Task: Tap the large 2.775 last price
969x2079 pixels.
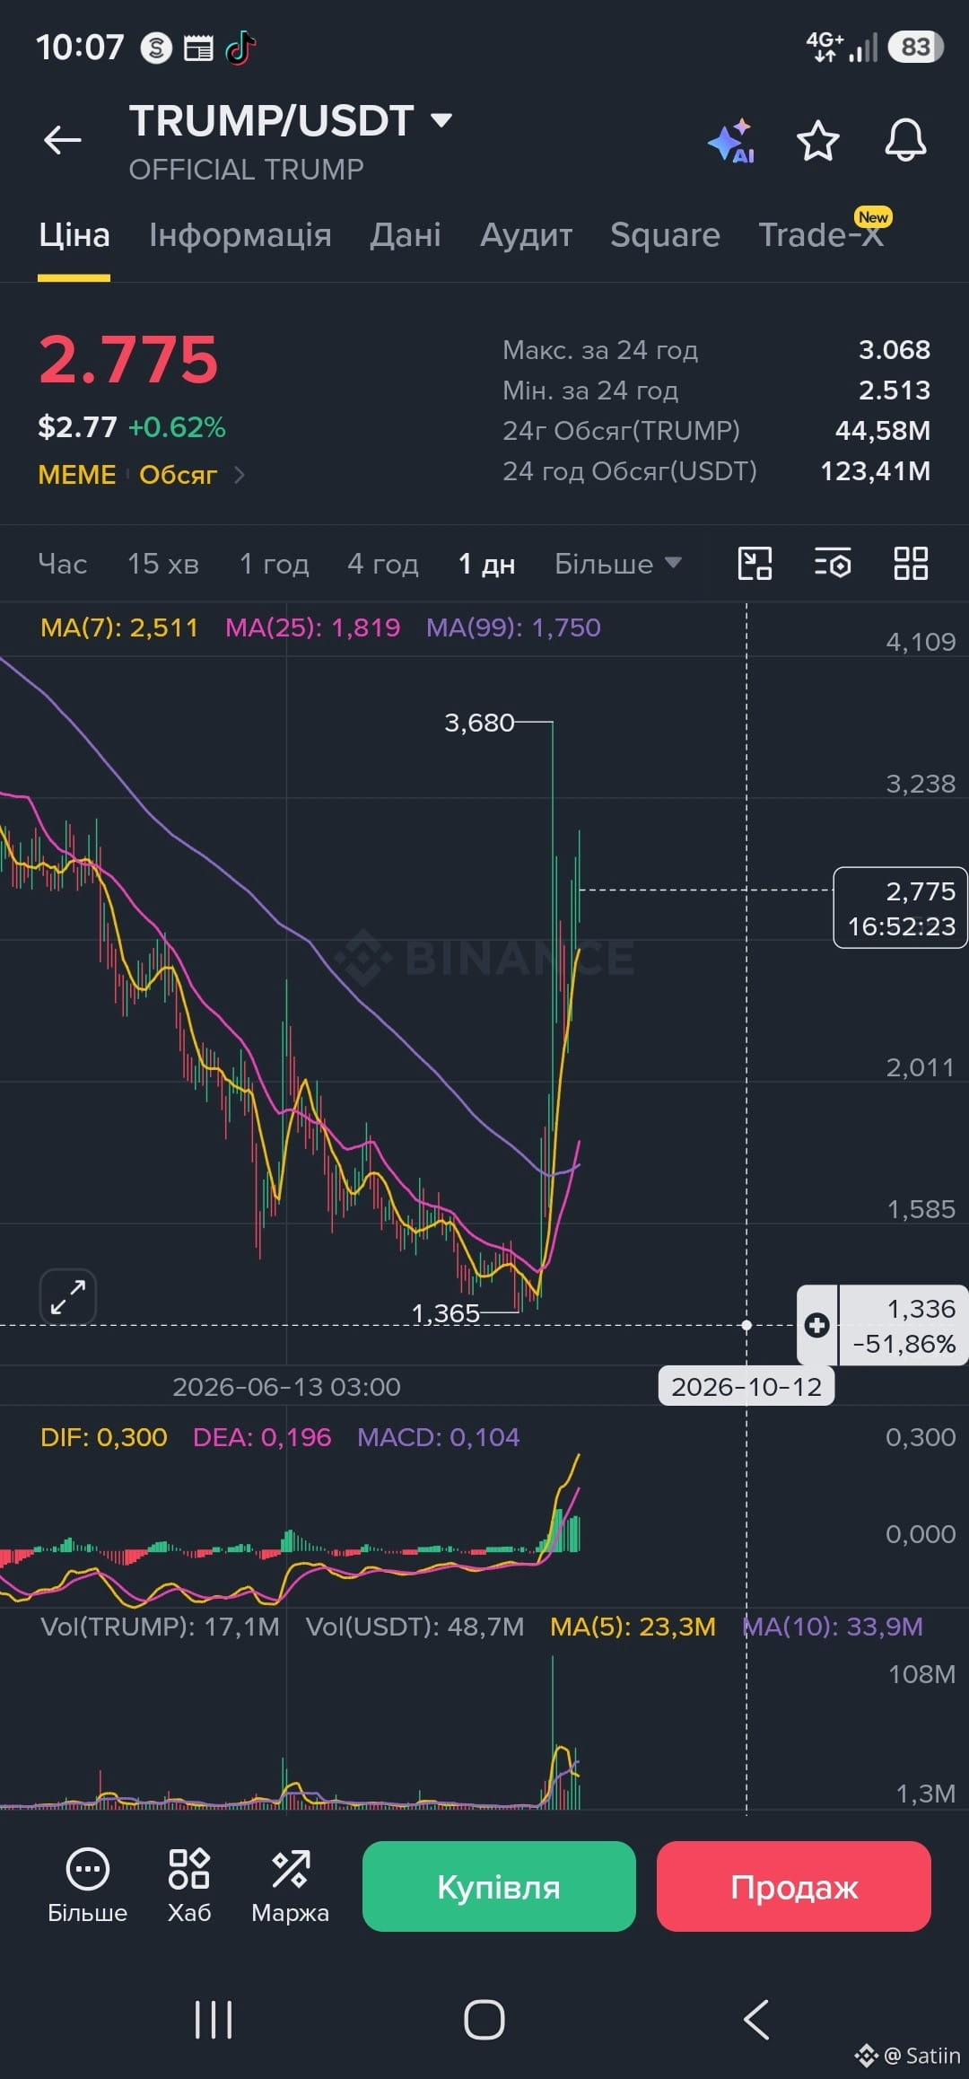Action: pos(128,360)
